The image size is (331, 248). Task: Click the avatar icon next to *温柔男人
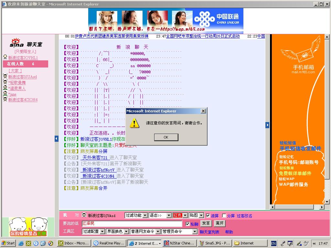[5, 88]
